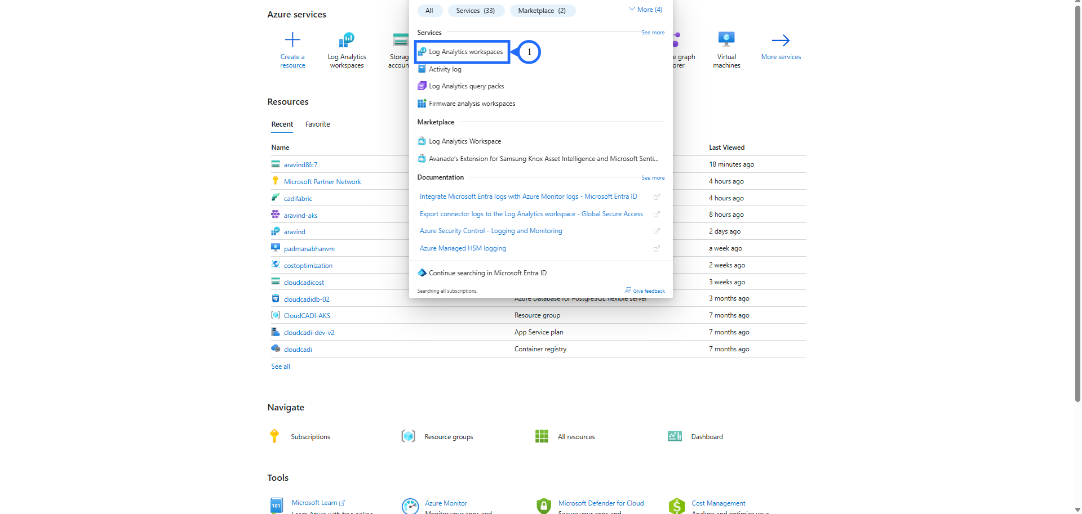
Task: Click the page vertical scrollbar
Action: (x=1077, y=203)
